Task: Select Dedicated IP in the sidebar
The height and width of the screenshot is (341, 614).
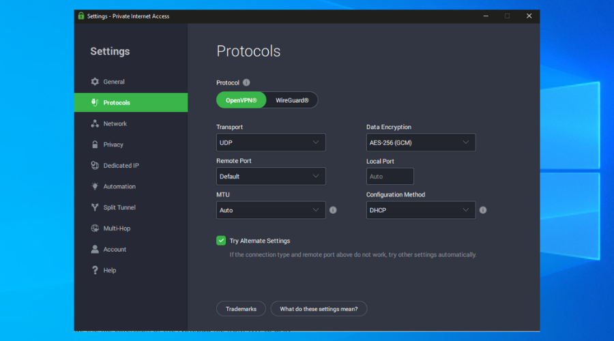Action: click(121, 166)
